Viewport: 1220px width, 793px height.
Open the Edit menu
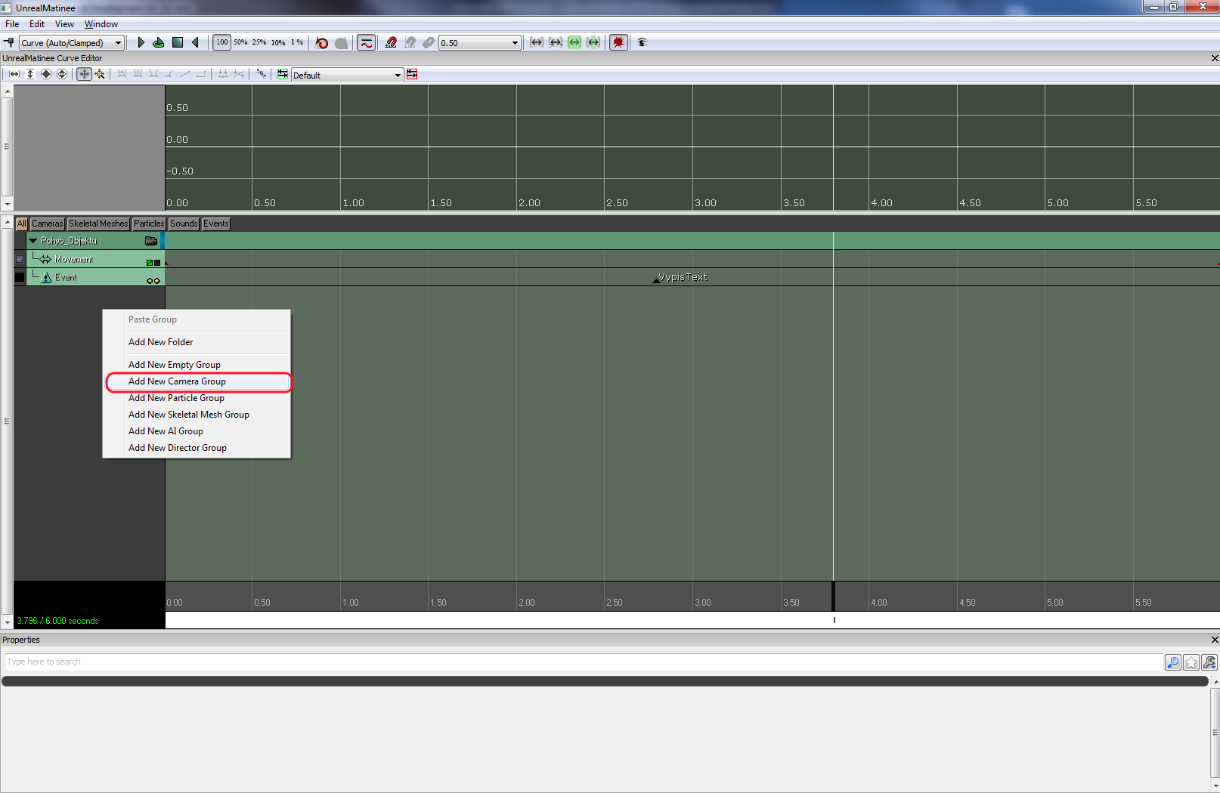[x=37, y=24]
